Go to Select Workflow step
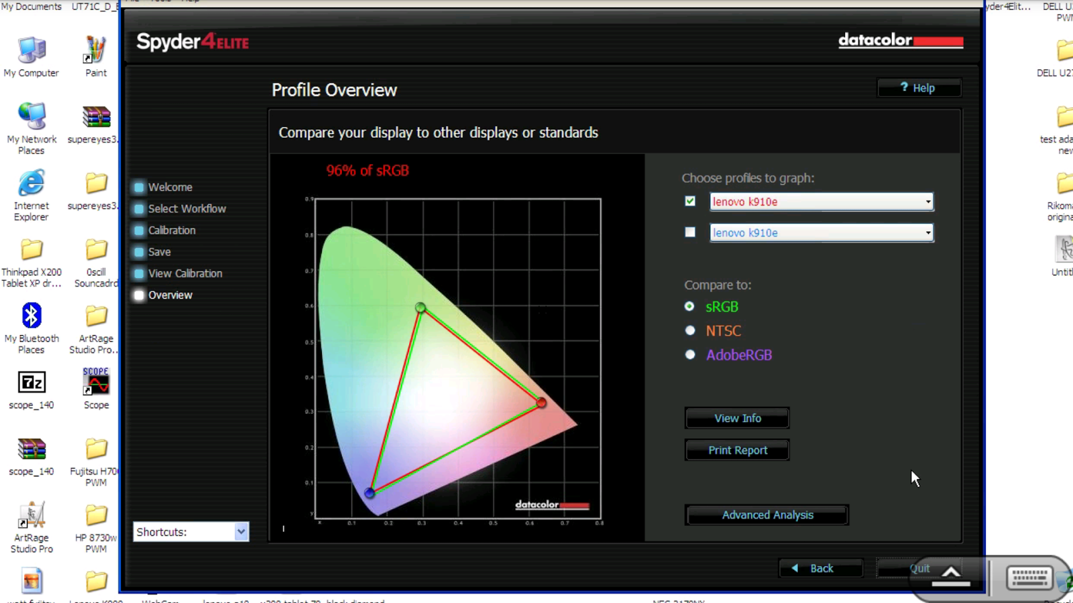Viewport: 1073px width, 603px height. pyautogui.click(x=187, y=209)
